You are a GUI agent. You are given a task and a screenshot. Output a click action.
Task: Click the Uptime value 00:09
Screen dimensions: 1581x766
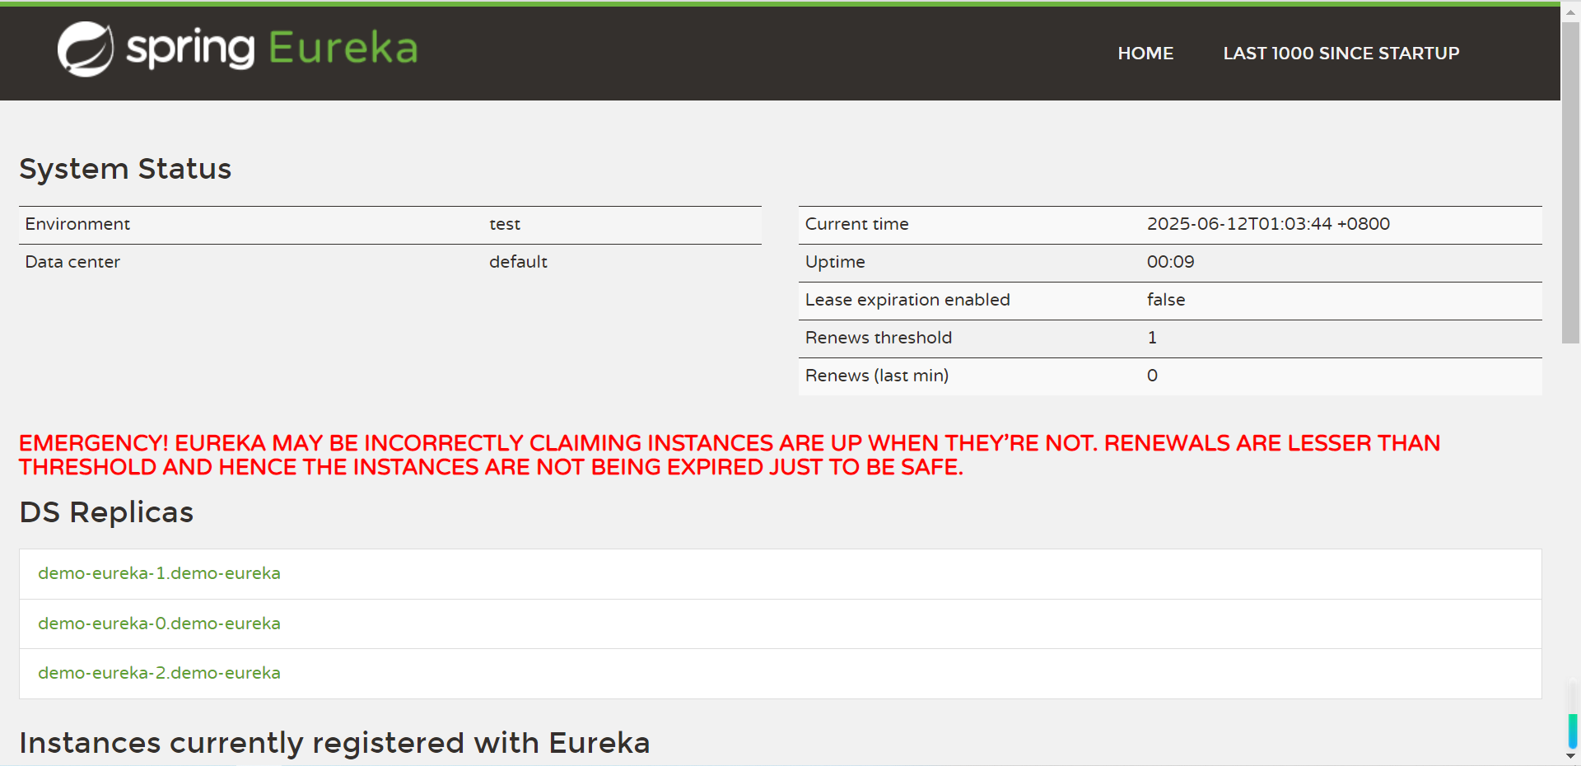point(1170,262)
